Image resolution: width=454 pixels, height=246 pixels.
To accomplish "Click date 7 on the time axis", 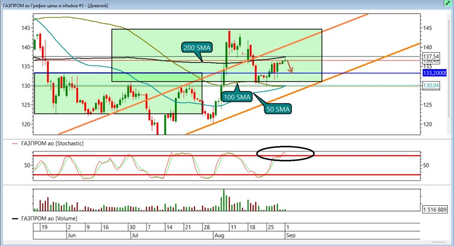I will pos(149,227).
